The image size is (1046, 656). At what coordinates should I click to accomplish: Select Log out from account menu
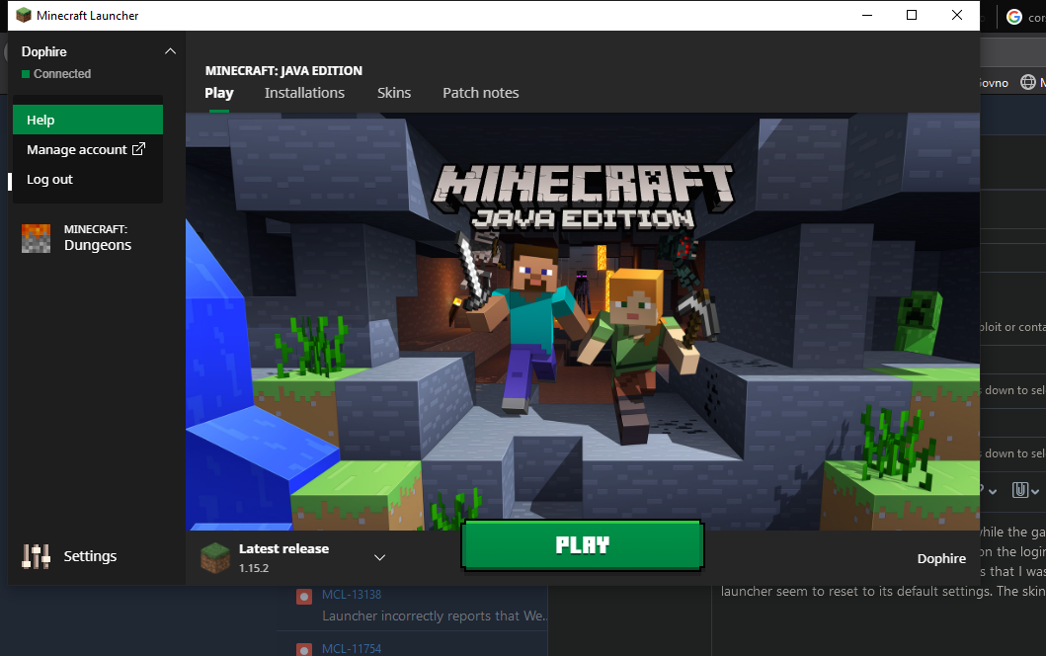coord(87,180)
